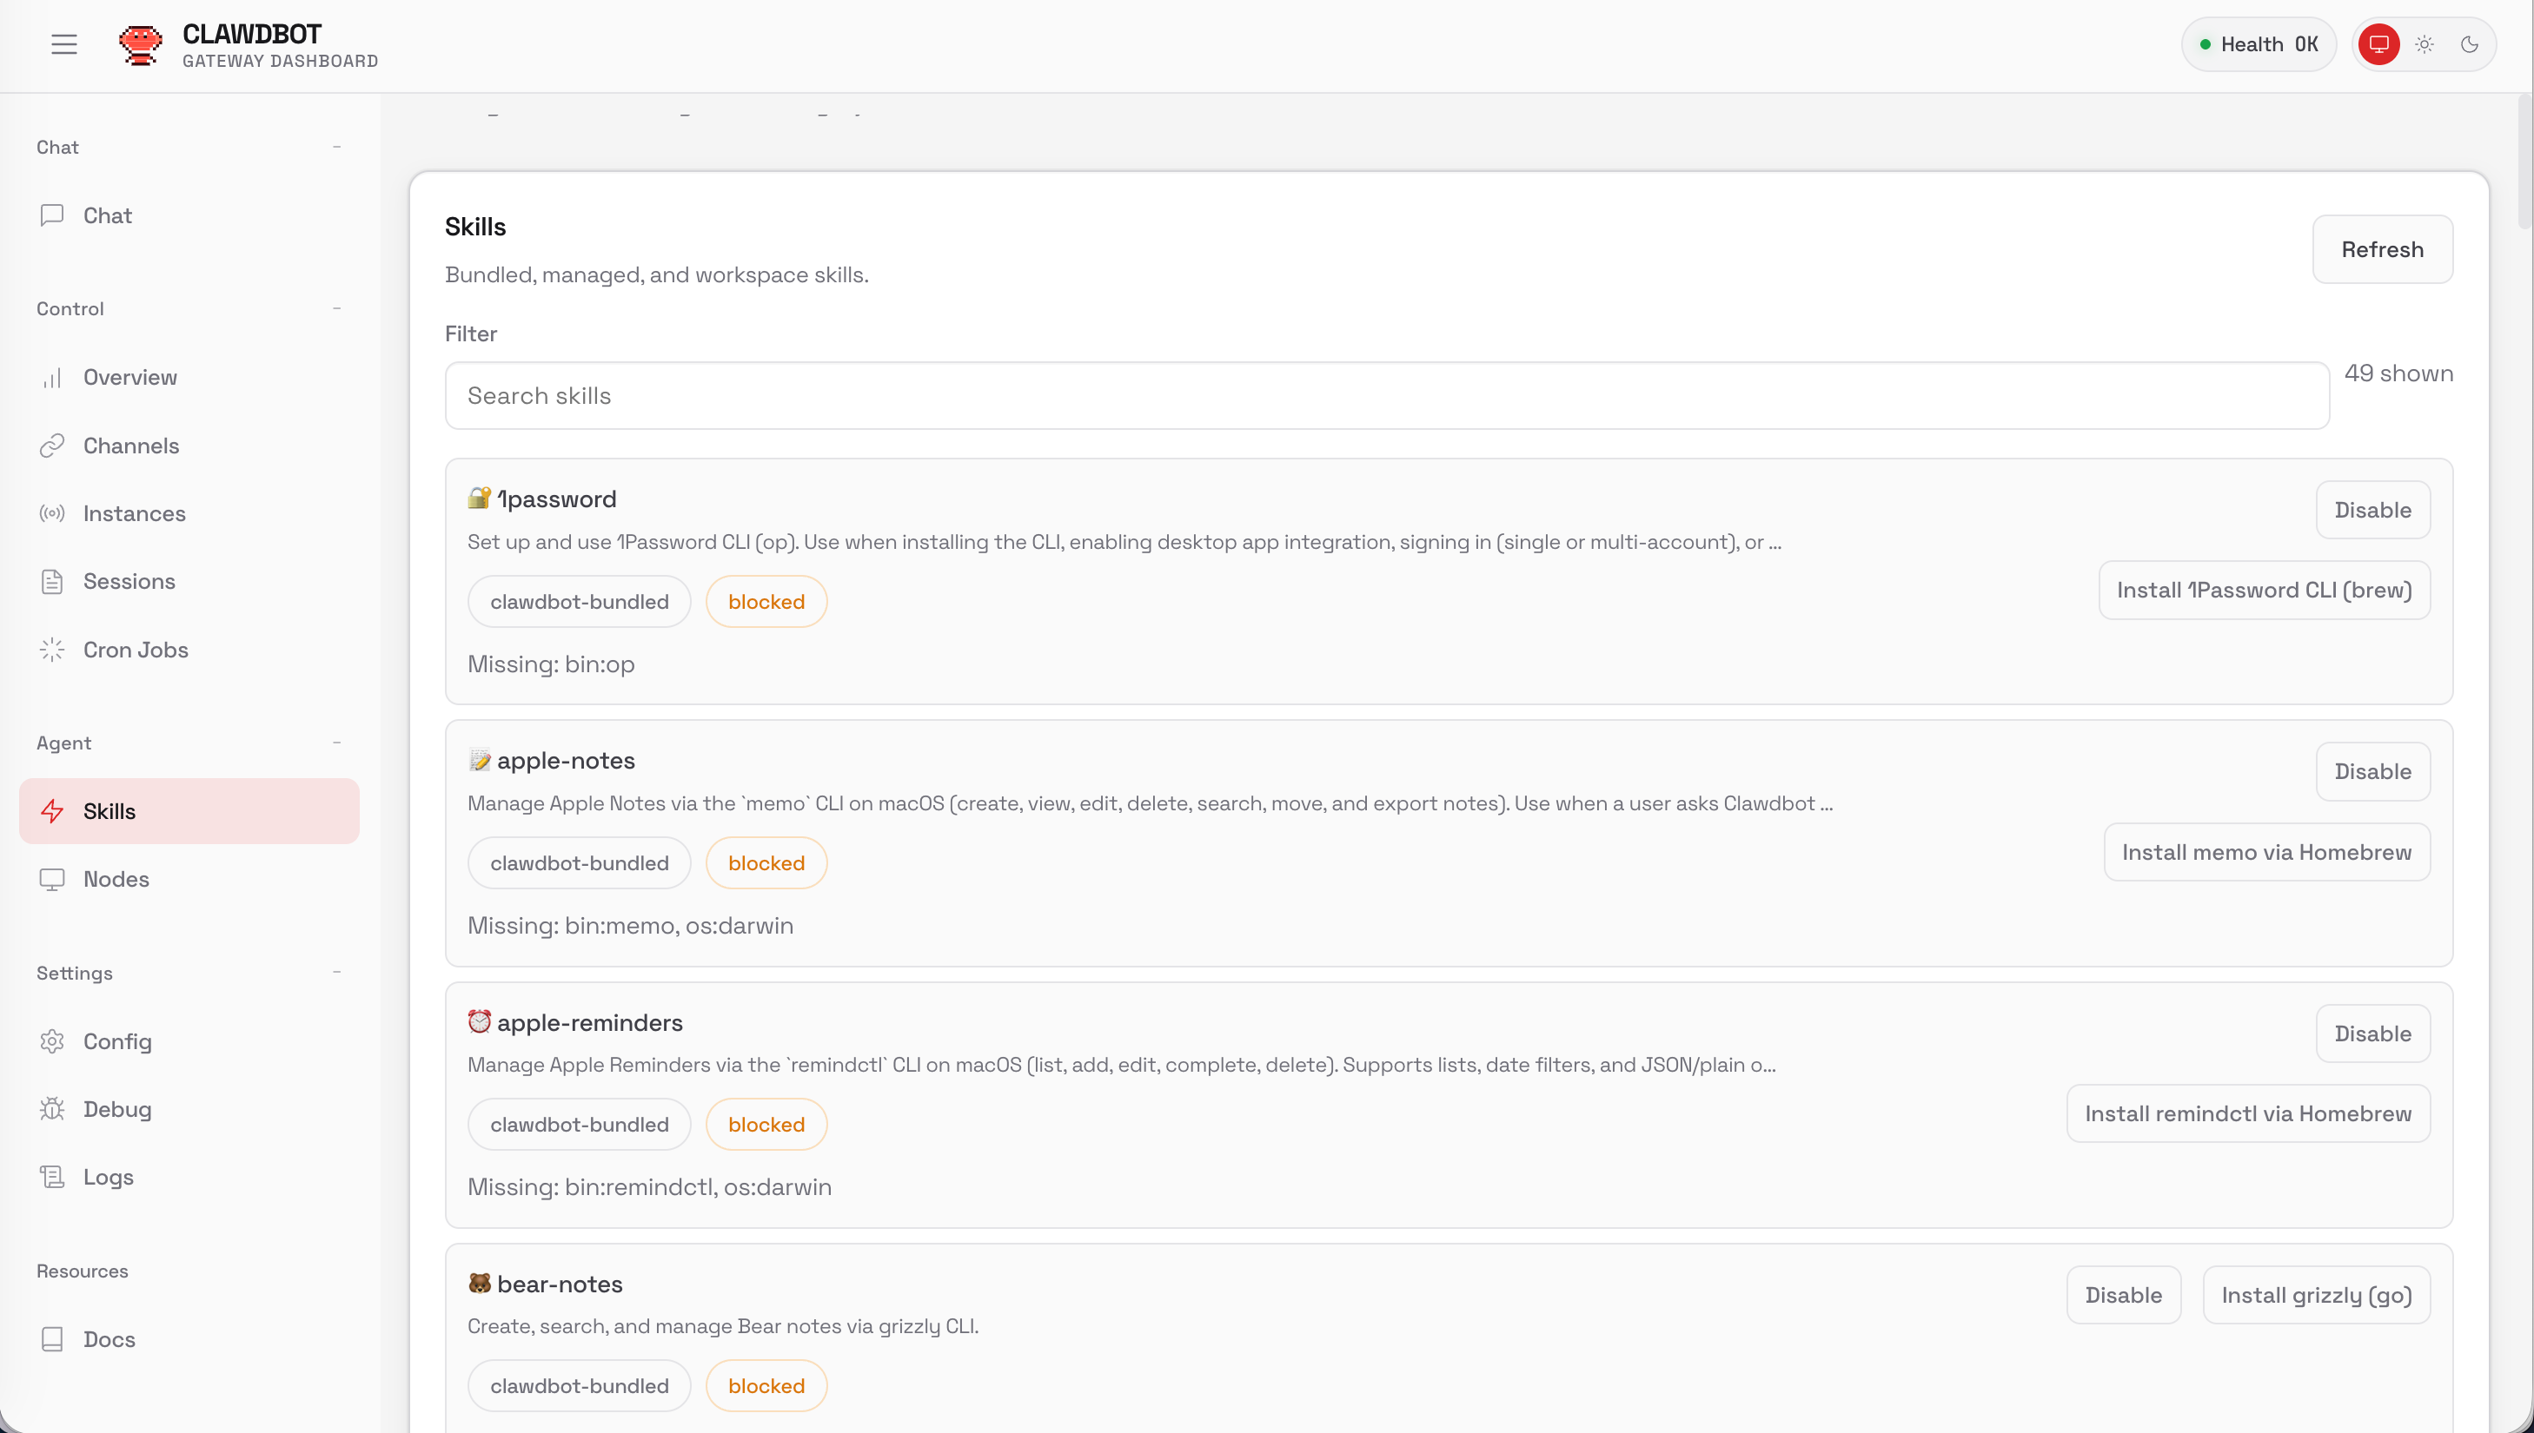Open Channels link icon
Viewport: 2534px width, 1433px height.
coord(52,446)
